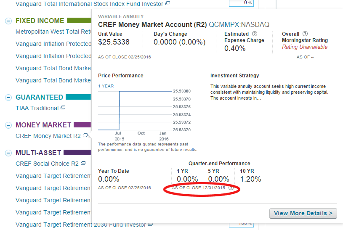Click the MULTI-ASSET heading
The width and height of the screenshot is (343, 230).
point(38,153)
